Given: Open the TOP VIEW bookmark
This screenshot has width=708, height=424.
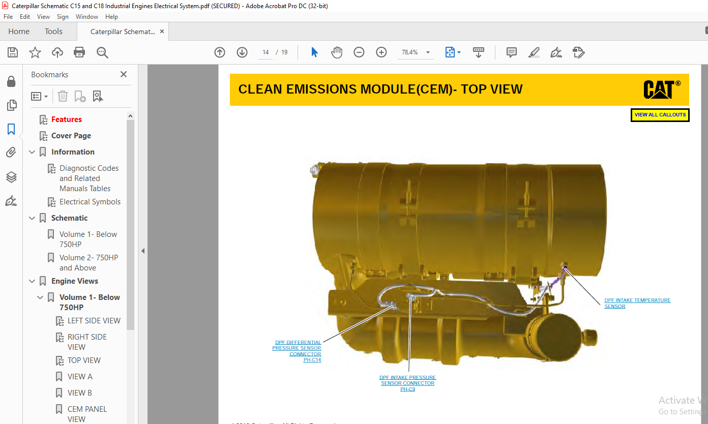Looking at the screenshot, I should (84, 360).
